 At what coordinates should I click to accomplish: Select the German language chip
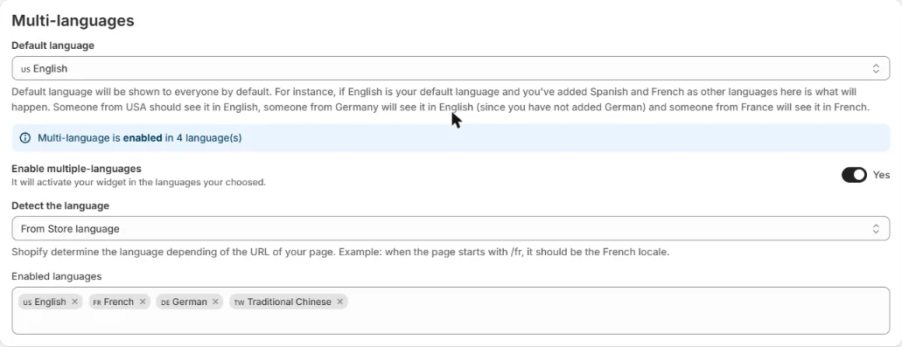point(189,302)
